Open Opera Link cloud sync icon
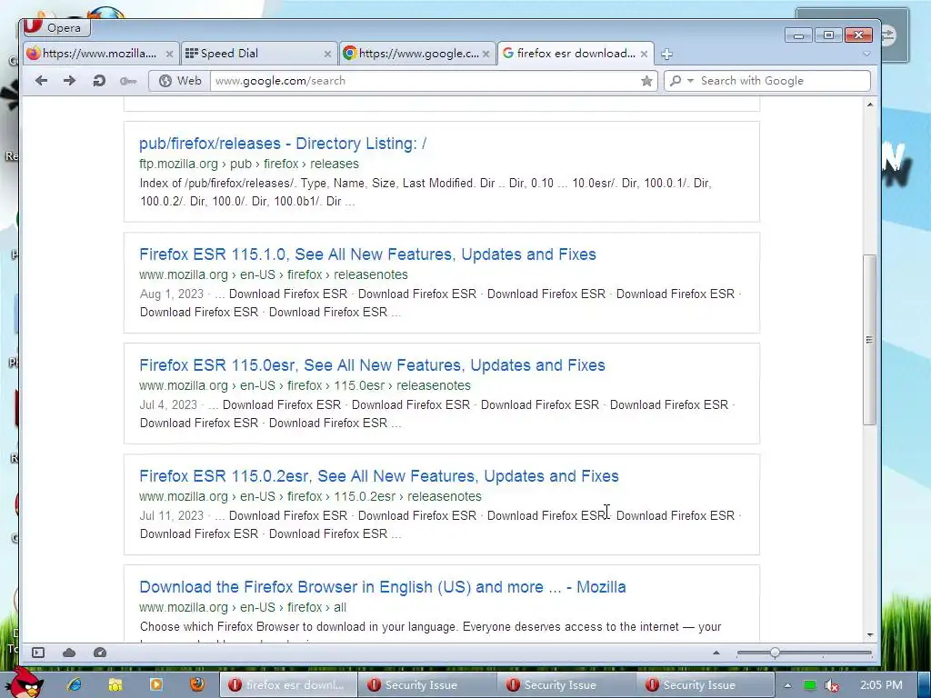The height and width of the screenshot is (698, 931). (69, 653)
